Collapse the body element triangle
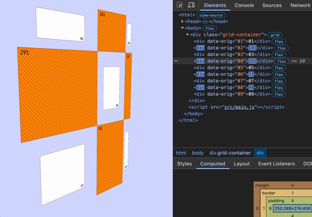This screenshot has width=312, height=217. click(182, 28)
